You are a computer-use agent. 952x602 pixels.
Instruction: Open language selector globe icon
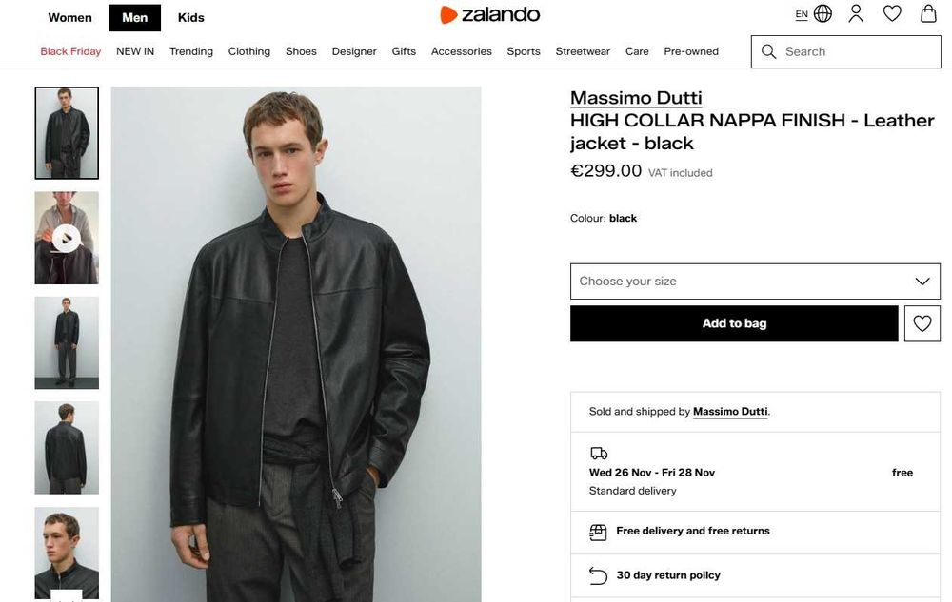pyautogui.click(x=823, y=14)
